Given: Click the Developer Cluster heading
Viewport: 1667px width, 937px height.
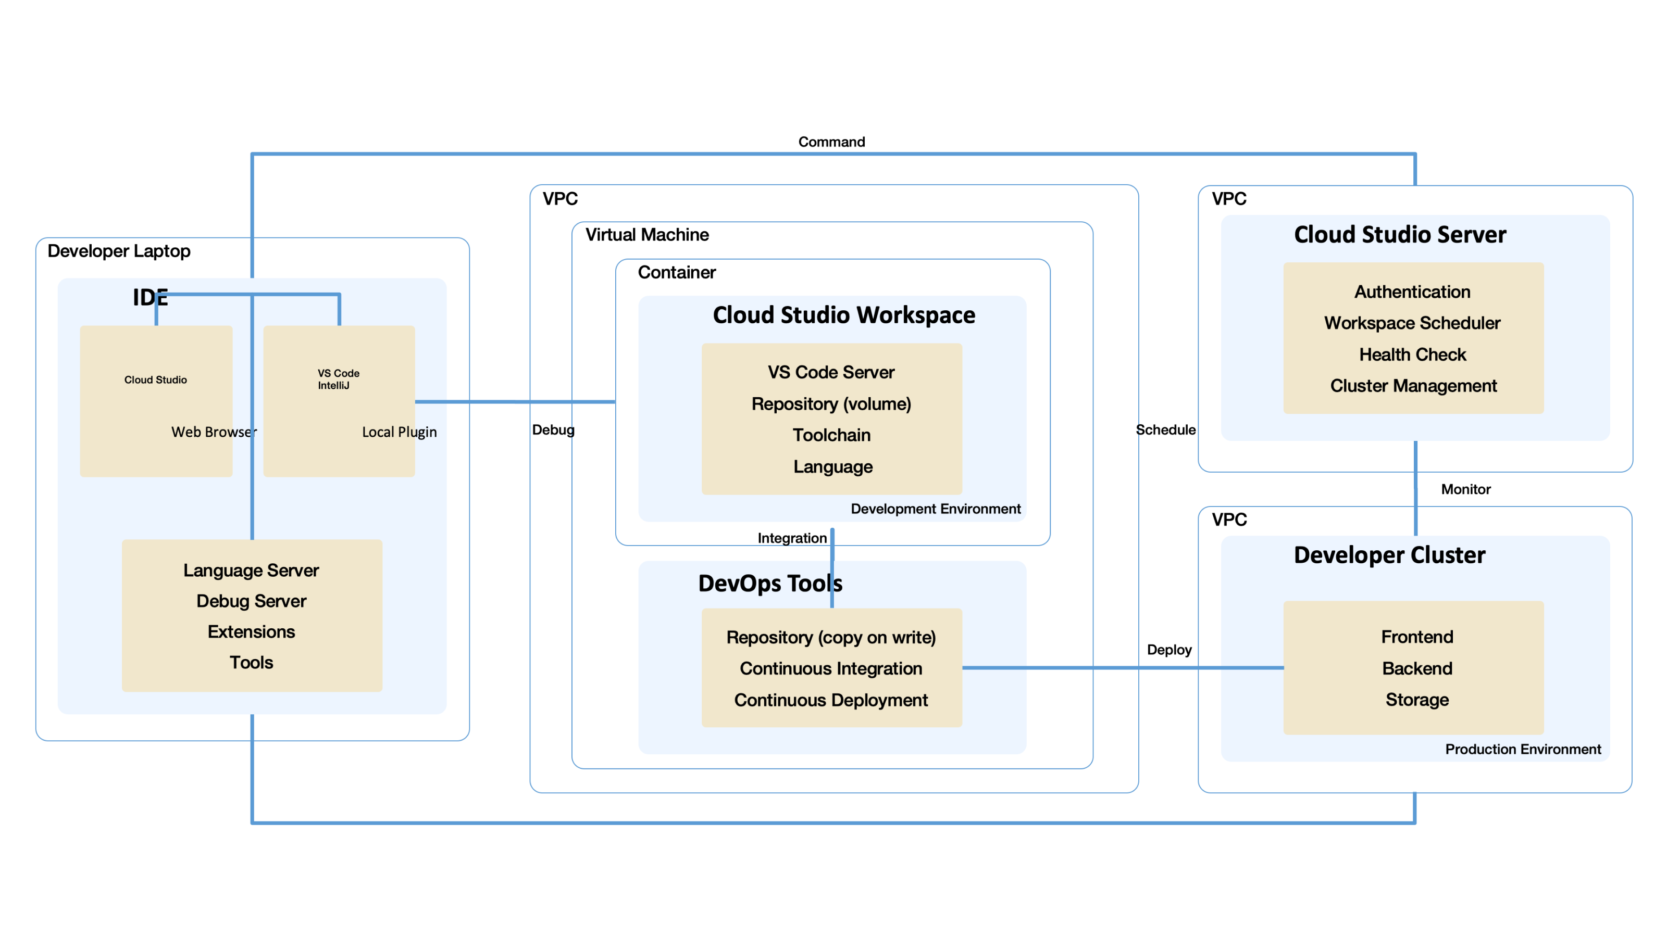Looking at the screenshot, I should [x=1389, y=555].
